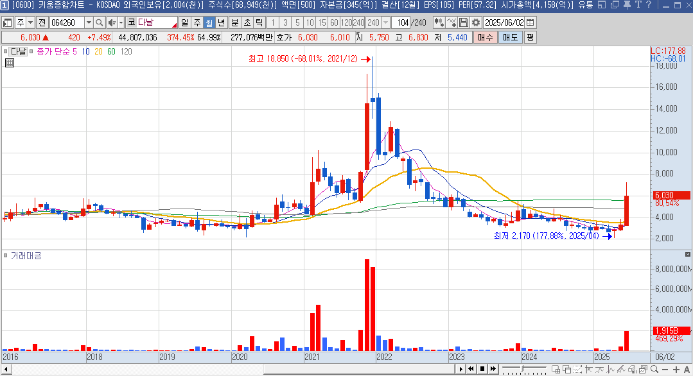The height and width of the screenshot is (376, 693).
Task: Open the stock code history dropdown
Action: click(x=89, y=22)
